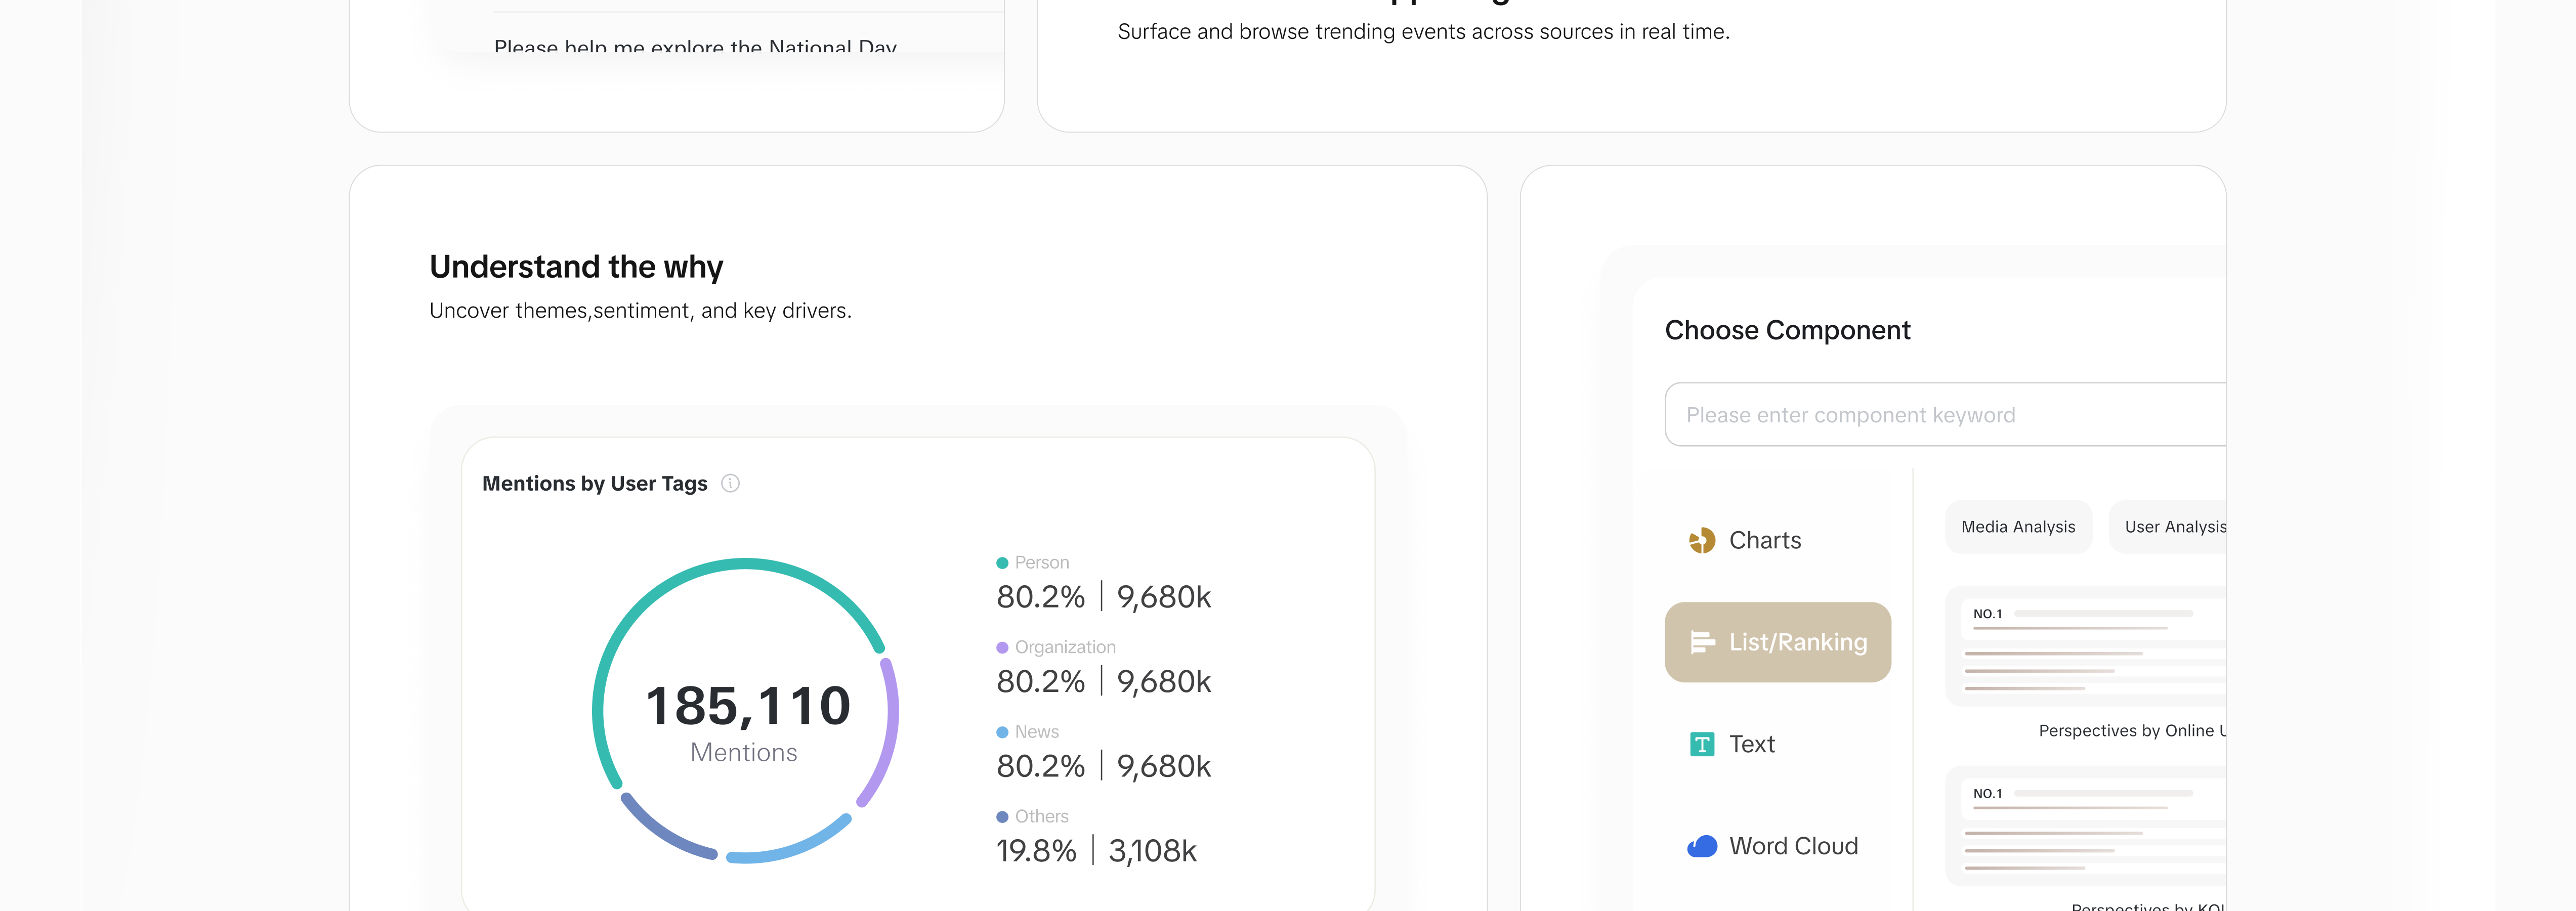Switch to the Media Analysis tab

(x=2018, y=527)
